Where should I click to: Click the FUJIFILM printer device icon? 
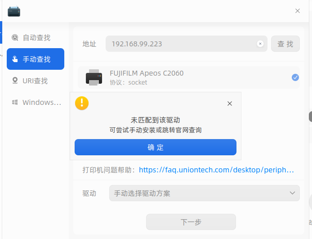94,77
